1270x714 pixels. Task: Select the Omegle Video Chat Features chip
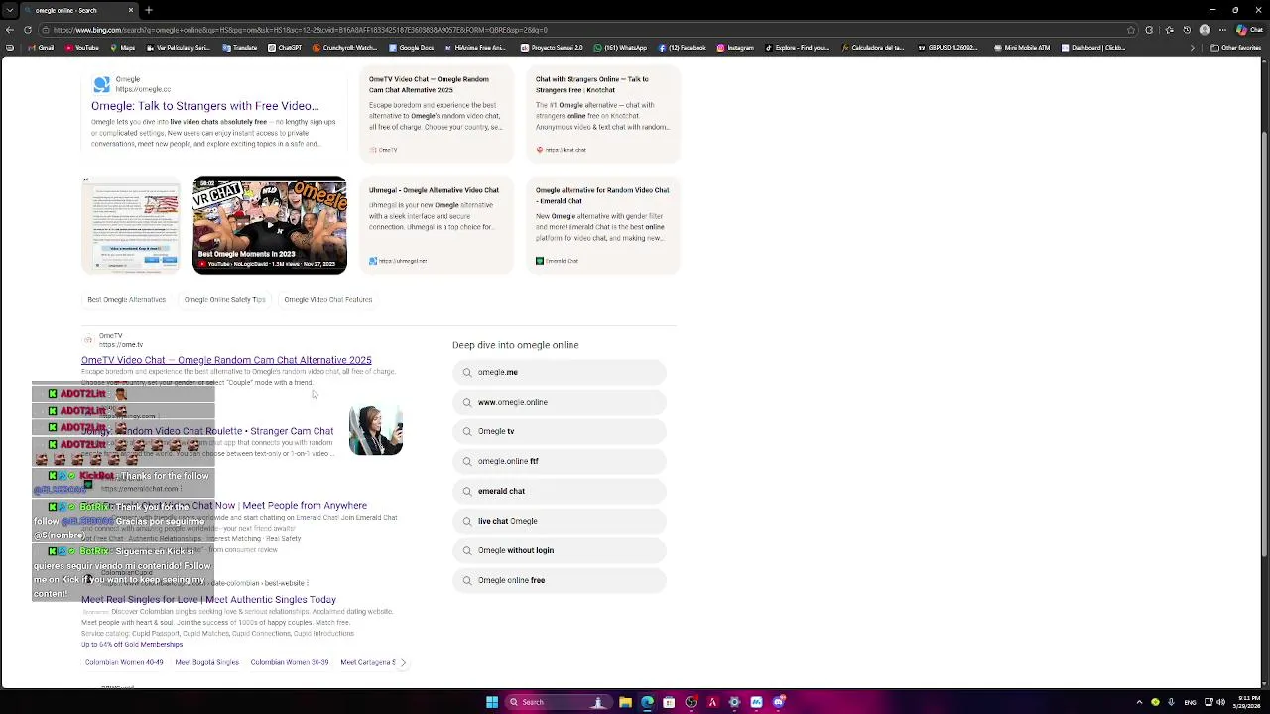click(327, 299)
